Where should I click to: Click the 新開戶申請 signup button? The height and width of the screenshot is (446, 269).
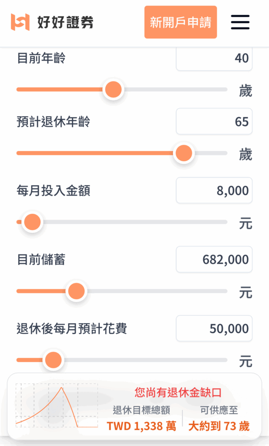coord(181,22)
